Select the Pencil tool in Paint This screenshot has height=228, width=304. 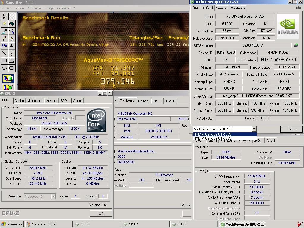point(4,38)
